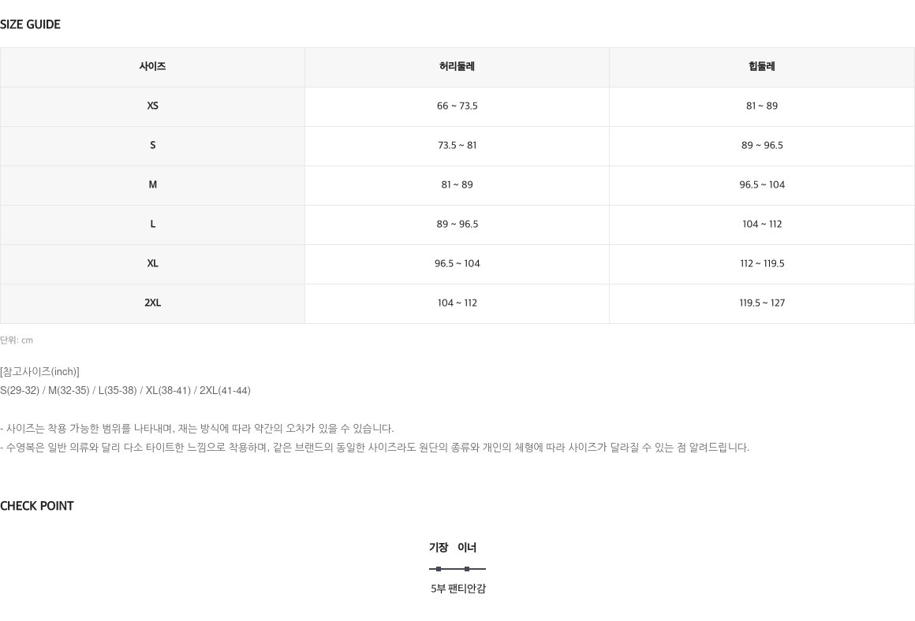
Task: Select the M size row label
Action: [x=152, y=185]
